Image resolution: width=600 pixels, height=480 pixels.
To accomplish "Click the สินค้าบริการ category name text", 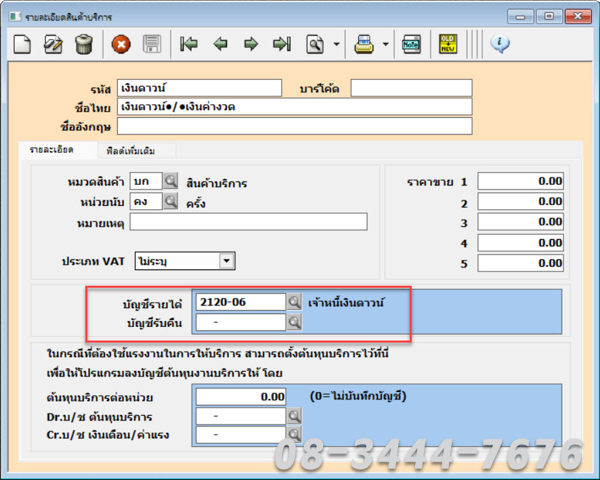I will click(217, 183).
